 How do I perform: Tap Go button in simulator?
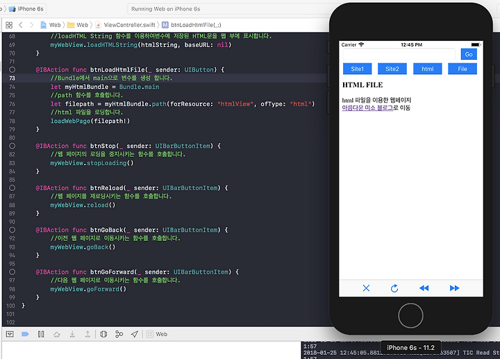tap(469, 54)
